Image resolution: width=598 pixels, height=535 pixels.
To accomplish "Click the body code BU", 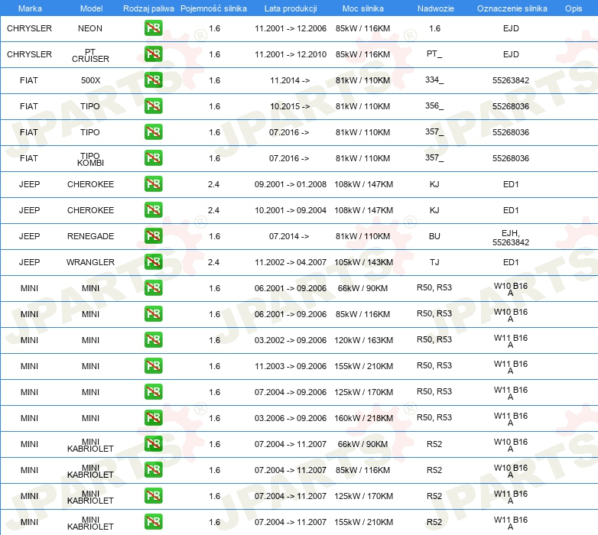I will coord(434,236).
